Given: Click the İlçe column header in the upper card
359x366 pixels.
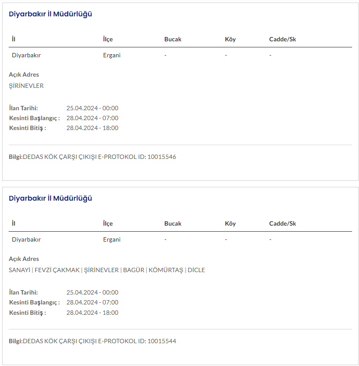Looking at the screenshot, I should point(108,39).
